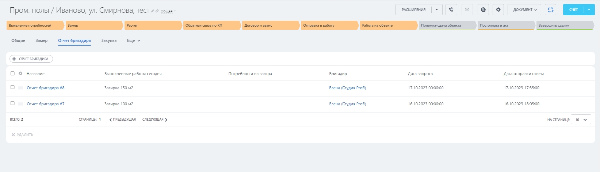Select stage Договор и аванс
The height and width of the screenshot is (172, 600).
point(271,26)
